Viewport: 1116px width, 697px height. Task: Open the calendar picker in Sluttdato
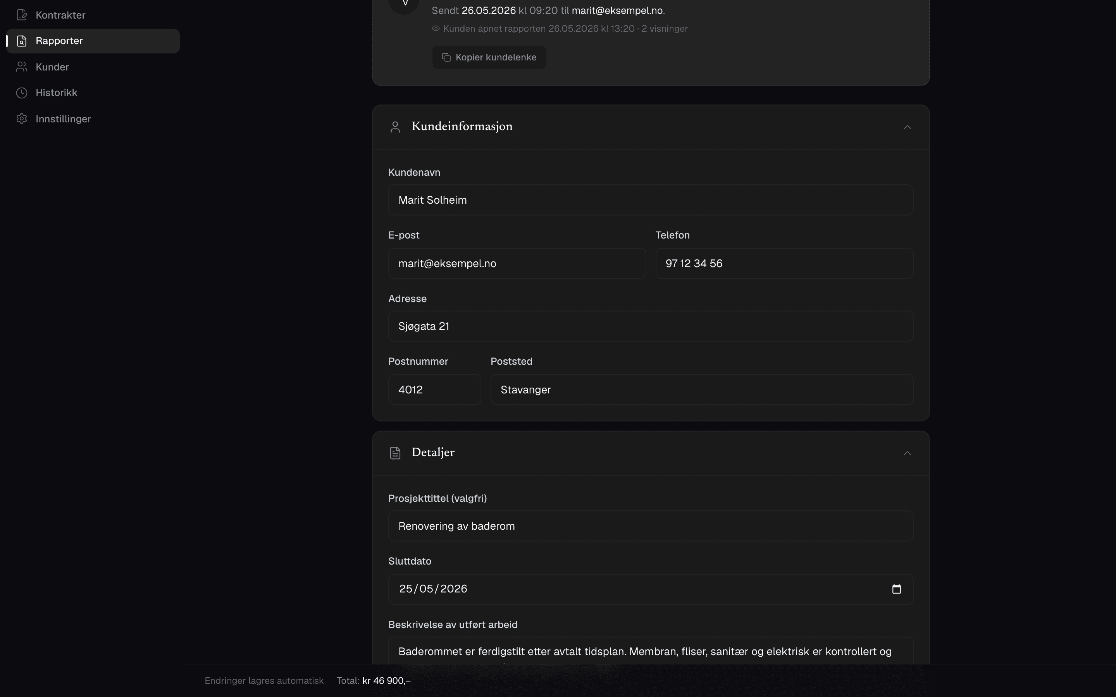pyautogui.click(x=897, y=589)
